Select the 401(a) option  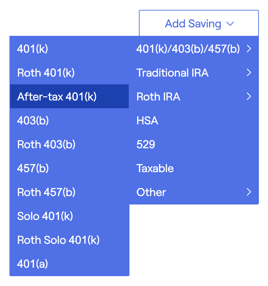tap(69, 264)
